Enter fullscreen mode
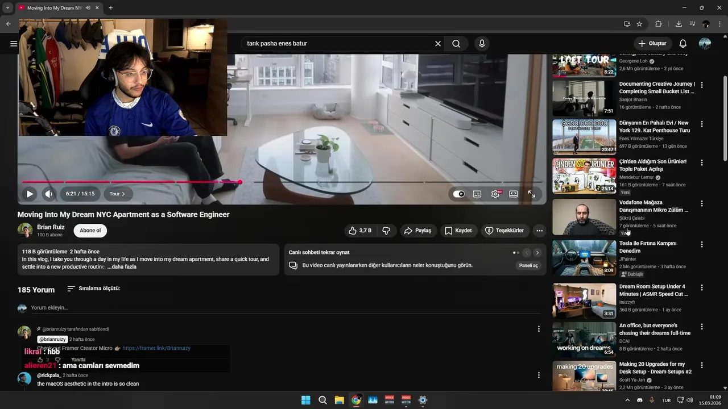The width and height of the screenshot is (728, 409). 532,194
